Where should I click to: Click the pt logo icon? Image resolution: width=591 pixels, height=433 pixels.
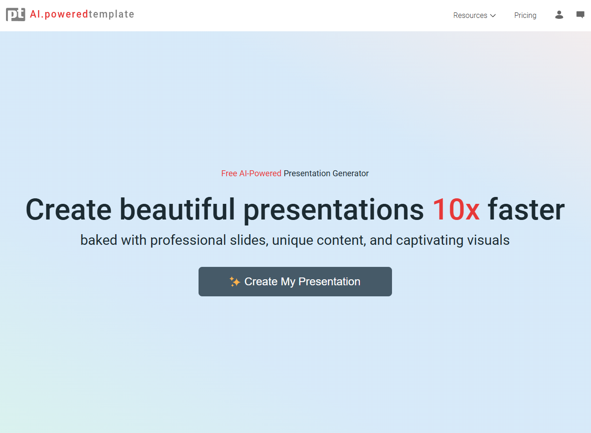15,14
